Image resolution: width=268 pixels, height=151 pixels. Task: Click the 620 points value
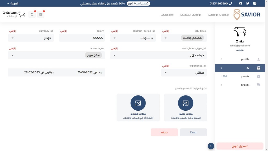point(225,76)
